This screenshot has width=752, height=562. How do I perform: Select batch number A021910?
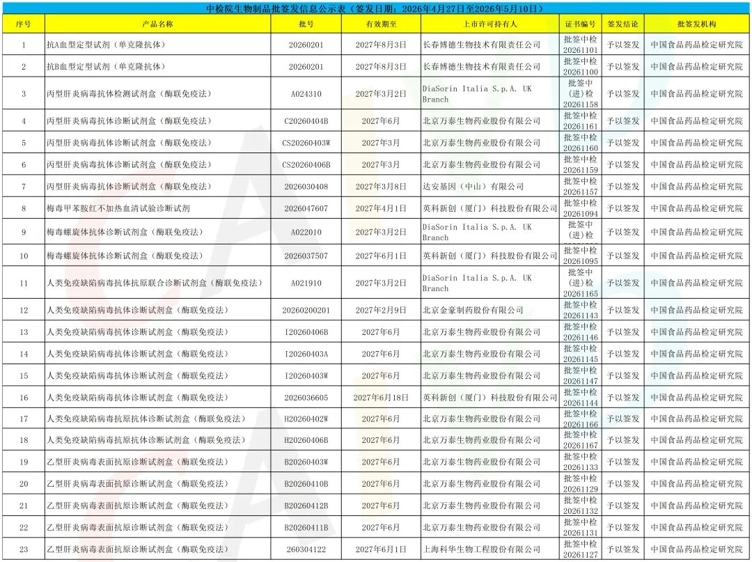point(306,283)
